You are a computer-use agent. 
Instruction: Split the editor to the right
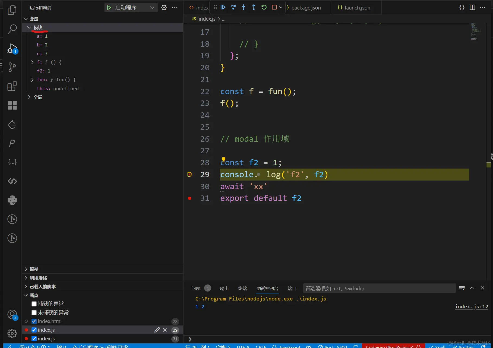[x=472, y=7]
